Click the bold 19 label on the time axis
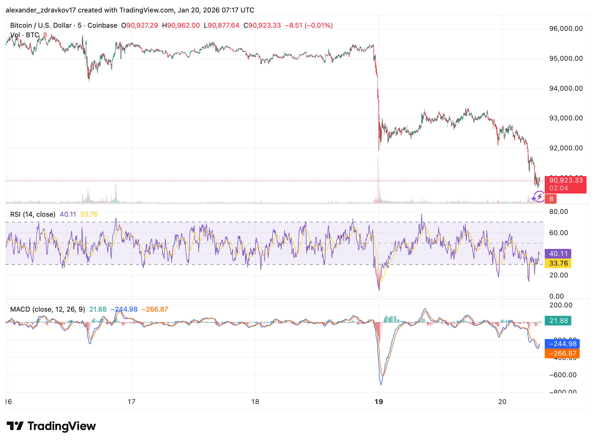The image size is (595, 443). coord(379,401)
